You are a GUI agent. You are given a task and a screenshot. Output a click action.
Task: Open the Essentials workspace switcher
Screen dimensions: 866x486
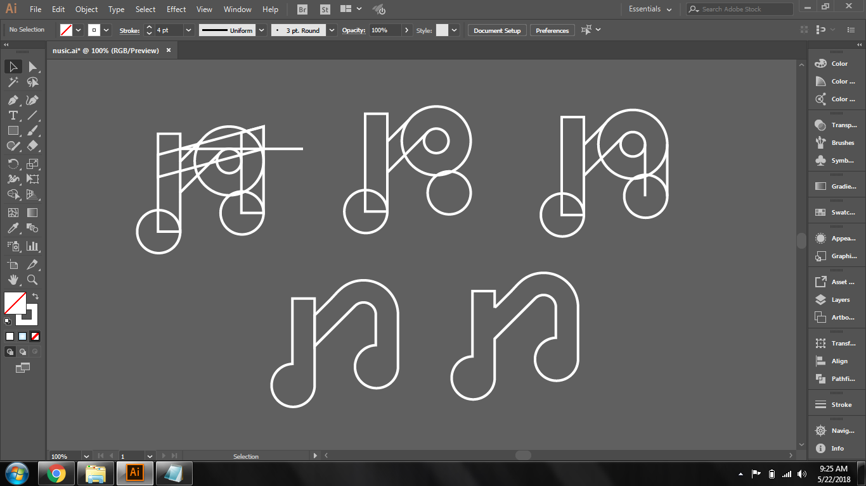point(650,9)
